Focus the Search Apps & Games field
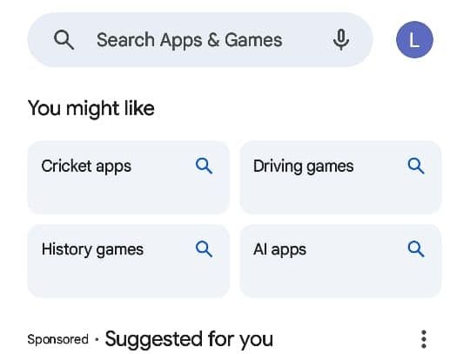The image size is (470, 354). point(200,39)
